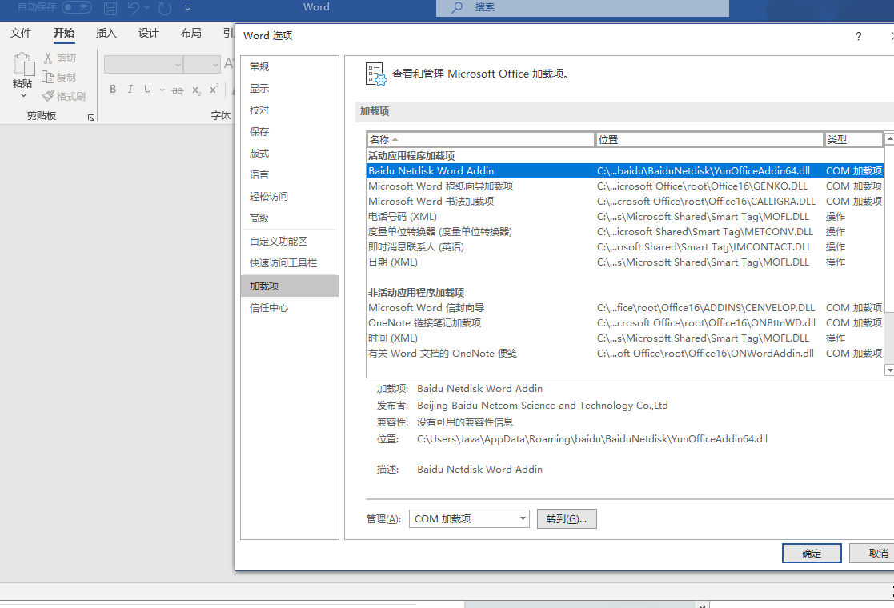
Task: Select 轻松访问 in options sidebar
Action: [290, 197]
